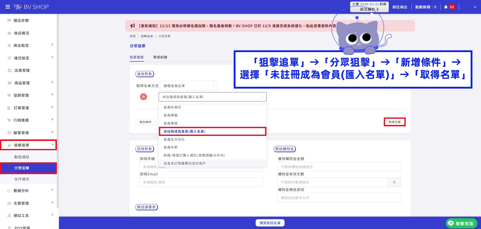Screen dimensions: 481x229
Task: Click the 增加條件 button
Action: (146, 122)
